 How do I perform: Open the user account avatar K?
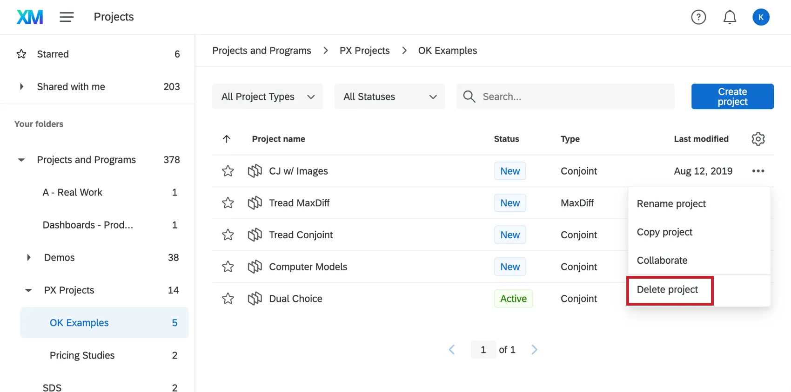761,17
